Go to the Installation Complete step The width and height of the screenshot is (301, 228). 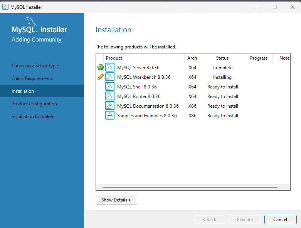[x=33, y=116]
